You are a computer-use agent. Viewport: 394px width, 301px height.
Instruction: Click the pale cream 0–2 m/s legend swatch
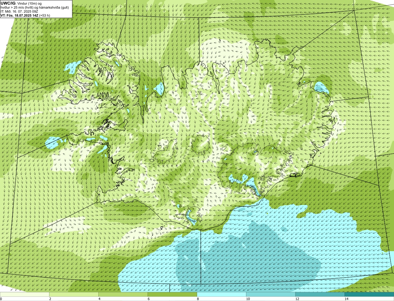(x=25, y=294)
